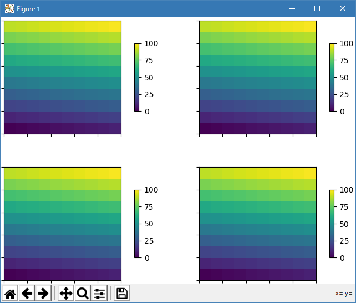Click the top-right plot's colorbar
356x303 pixels.
(332, 77)
